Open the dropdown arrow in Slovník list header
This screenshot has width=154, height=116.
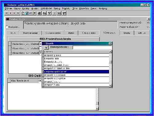click(110, 51)
